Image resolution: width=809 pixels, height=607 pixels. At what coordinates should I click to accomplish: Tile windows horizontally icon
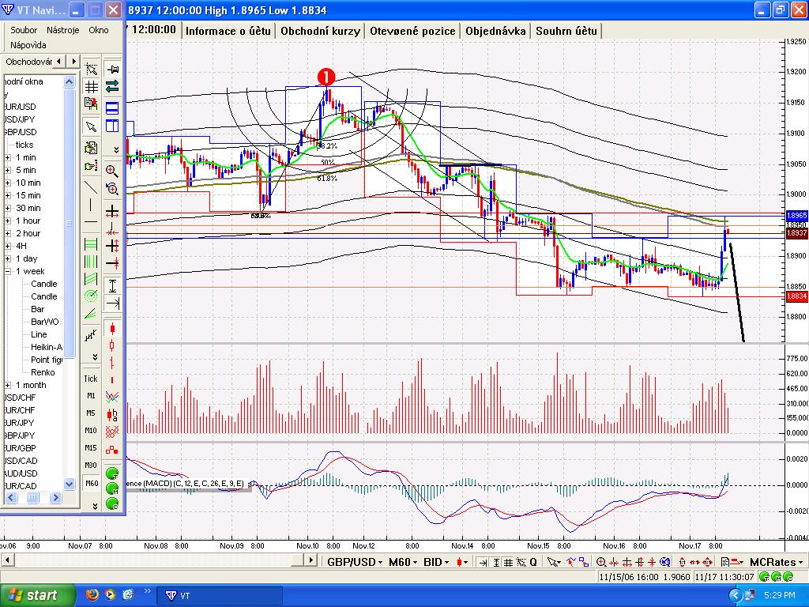click(x=112, y=107)
